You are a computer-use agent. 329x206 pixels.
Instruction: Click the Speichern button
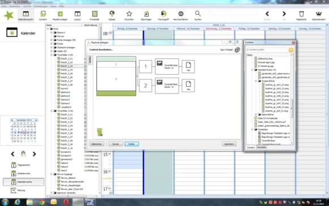point(229,144)
